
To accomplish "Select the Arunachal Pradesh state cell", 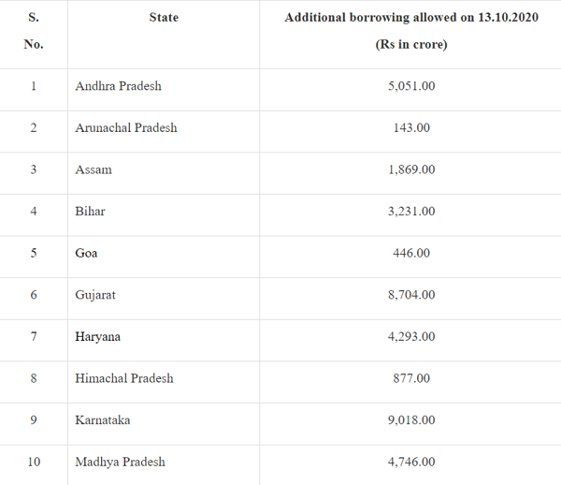I will 125,127.
